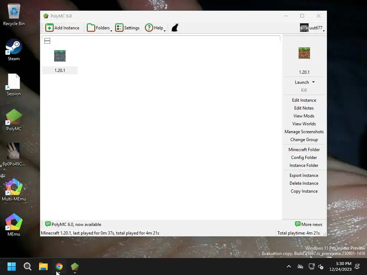
Task: Click the Add Instance toolbar button
Action: coord(62,28)
